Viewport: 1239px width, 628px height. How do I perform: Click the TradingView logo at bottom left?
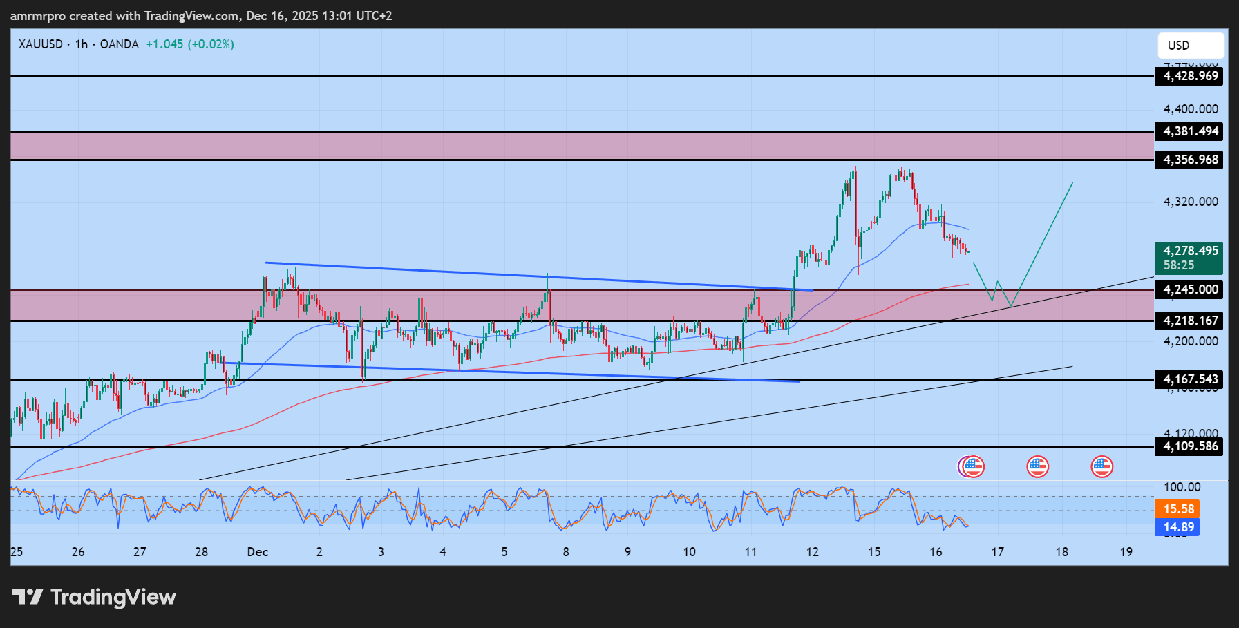[95, 597]
